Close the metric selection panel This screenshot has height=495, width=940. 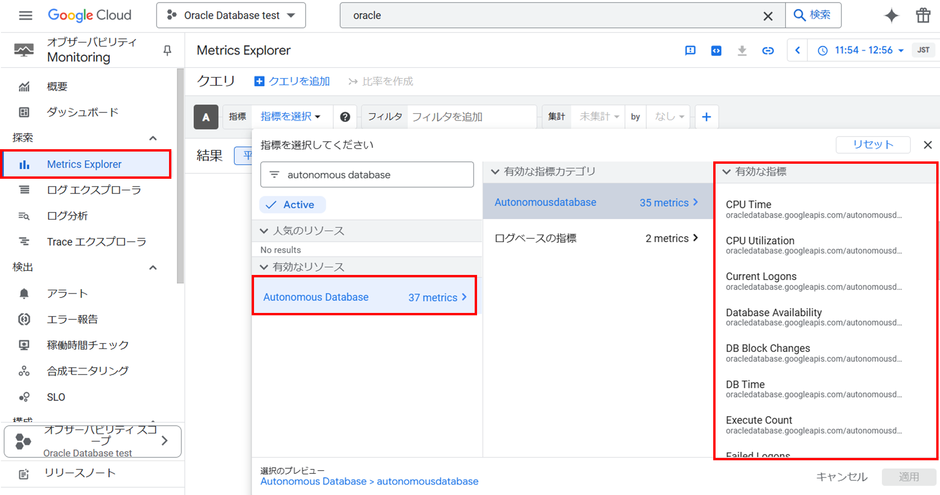pos(928,145)
